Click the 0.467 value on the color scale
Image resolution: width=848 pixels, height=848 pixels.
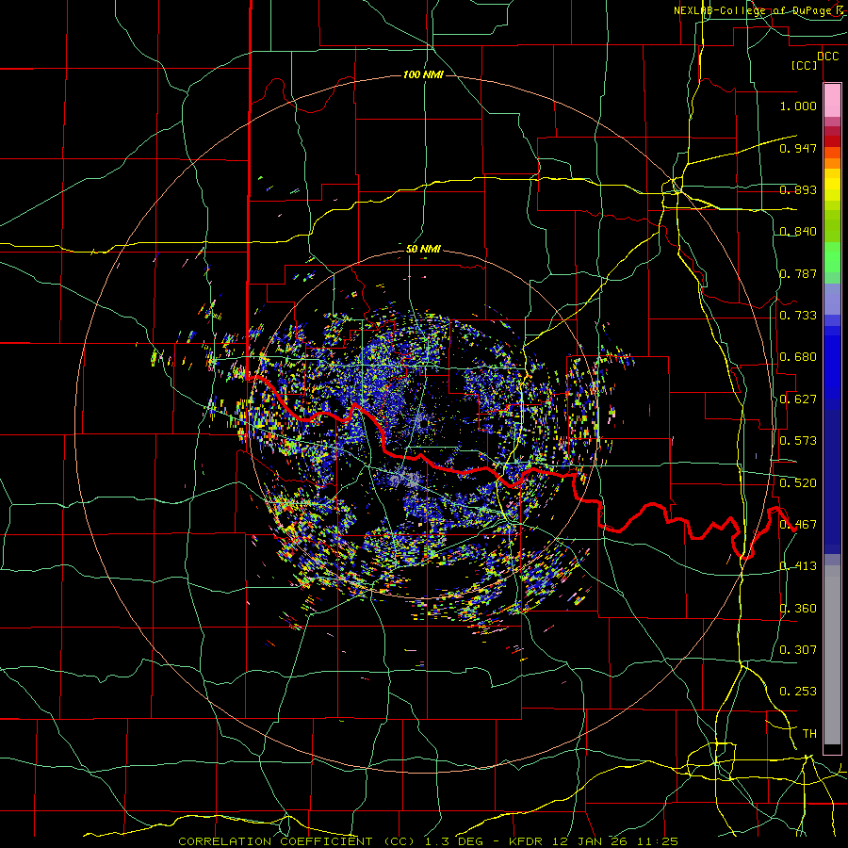pyautogui.click(x=798, y=525)
